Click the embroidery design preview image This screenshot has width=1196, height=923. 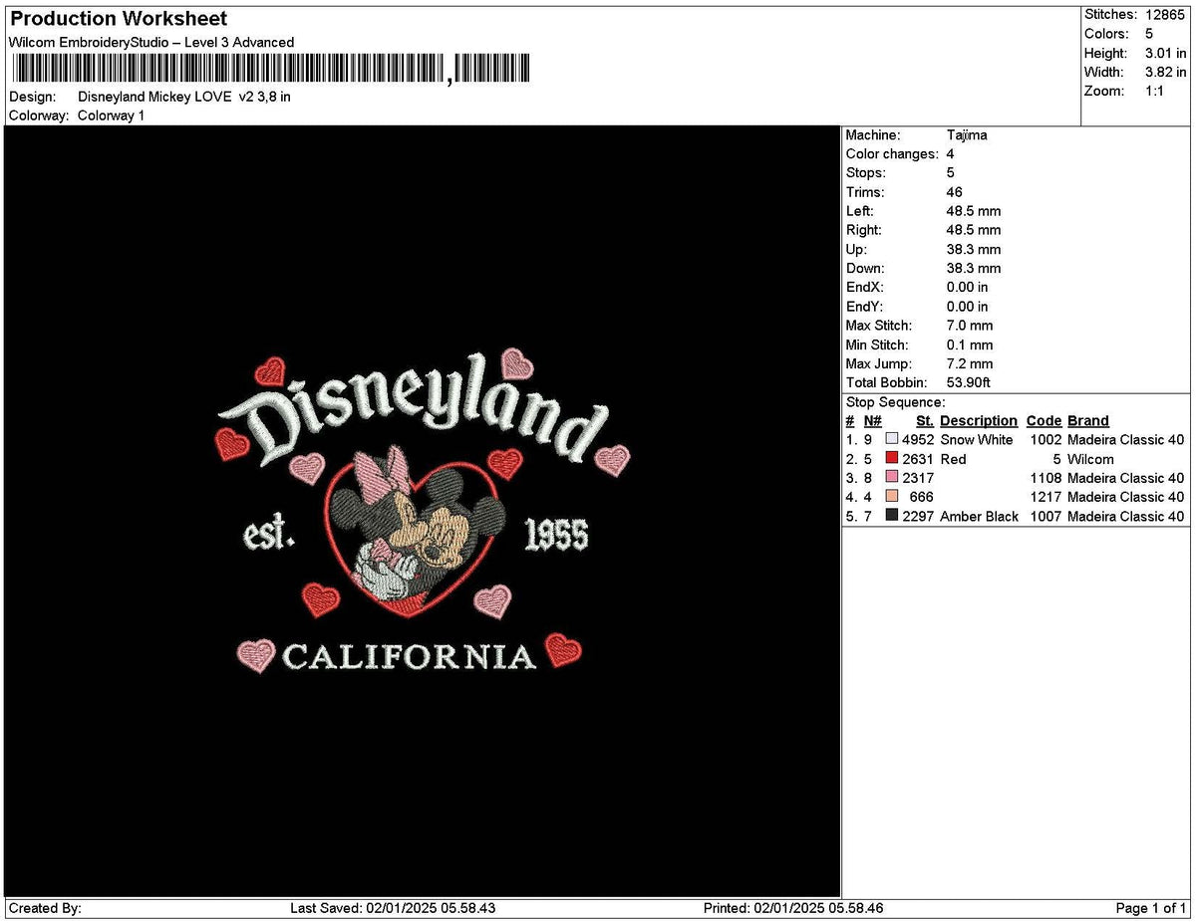point(423,512)
